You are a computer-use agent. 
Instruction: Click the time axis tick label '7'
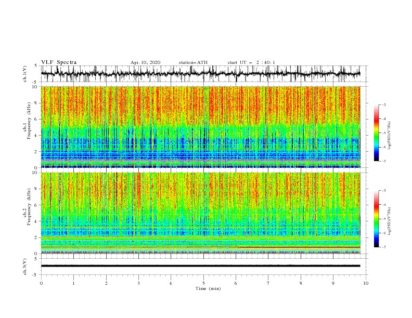click(x=268, y=283)
